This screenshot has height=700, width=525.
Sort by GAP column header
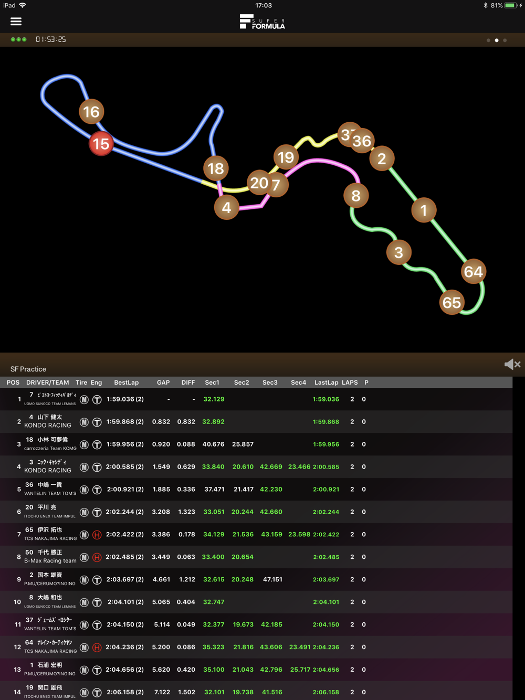(x=163, y=383)
